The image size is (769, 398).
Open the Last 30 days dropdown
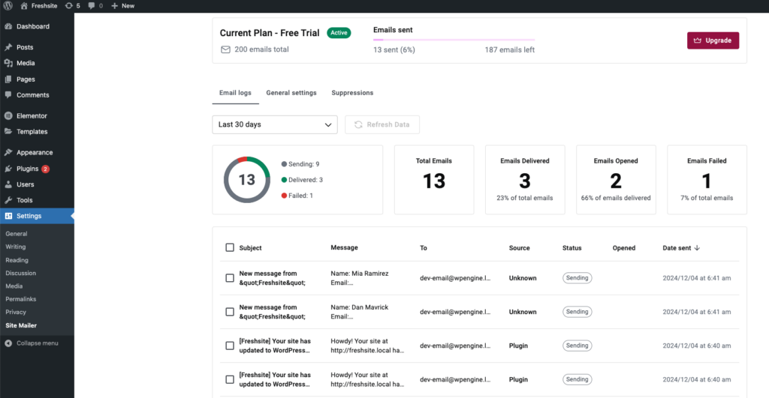(x=275, y=124)
